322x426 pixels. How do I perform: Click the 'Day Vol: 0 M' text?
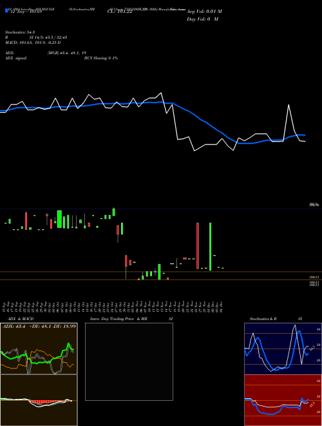click(x=202, y=19)
